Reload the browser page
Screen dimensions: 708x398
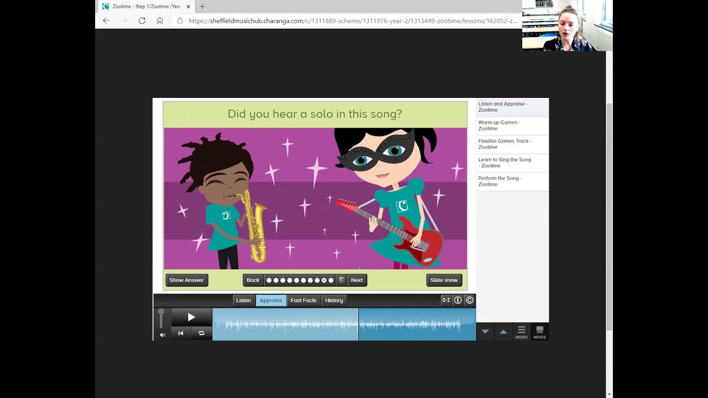[142, 20]
